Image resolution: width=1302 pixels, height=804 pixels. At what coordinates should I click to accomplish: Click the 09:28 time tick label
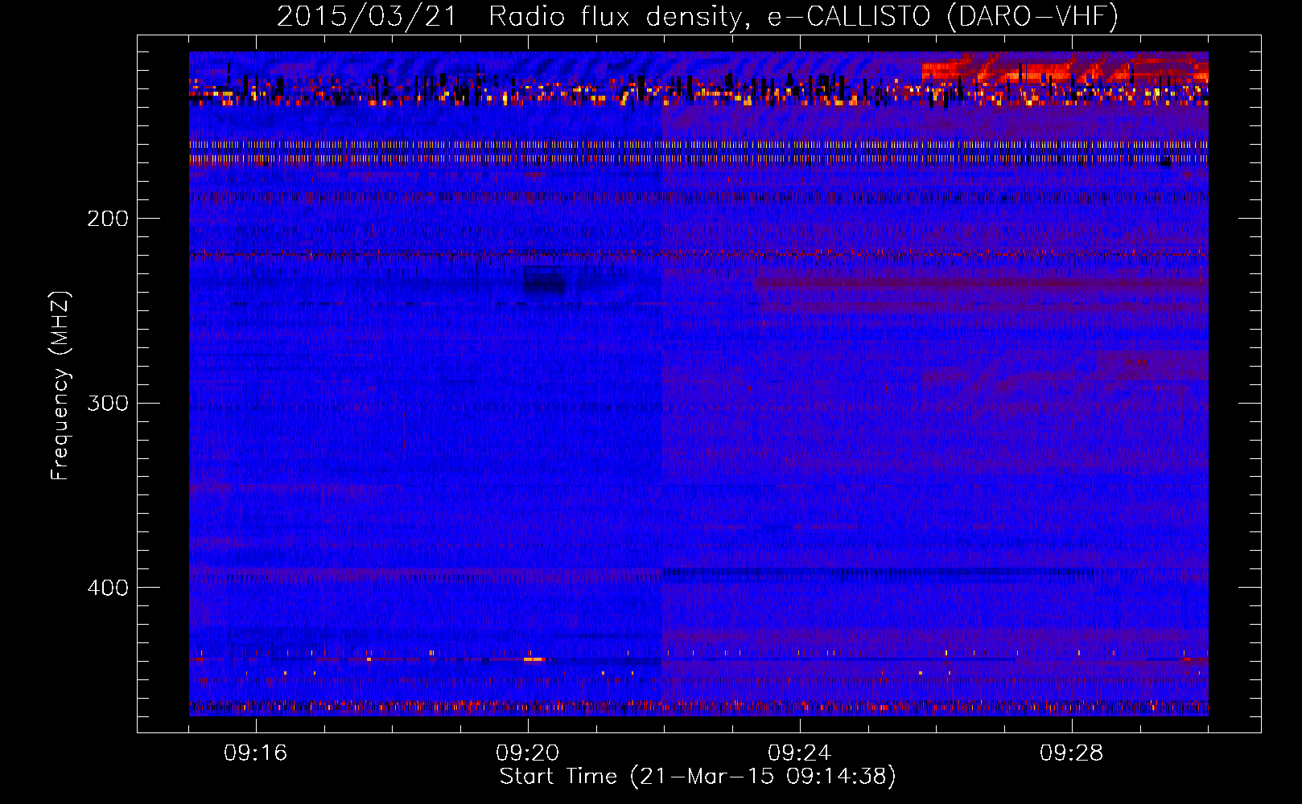[1072, 753]
